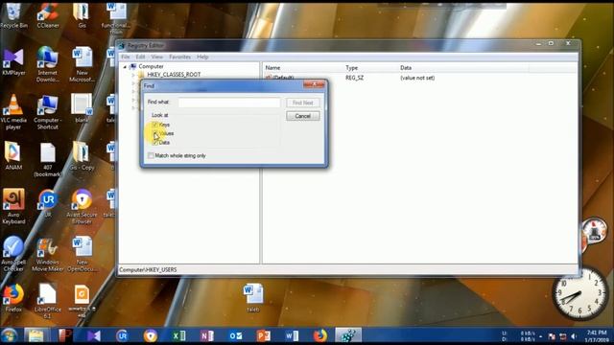Open the Word document icon below Registry Editor
Image resolution: width=614 pixels, height=345 pixels.
pos(253,297)
